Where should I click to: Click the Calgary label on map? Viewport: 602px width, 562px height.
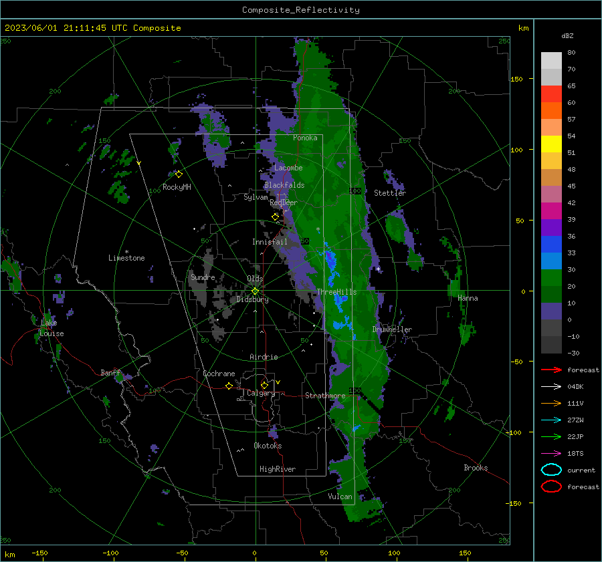[x=261, y=393]
